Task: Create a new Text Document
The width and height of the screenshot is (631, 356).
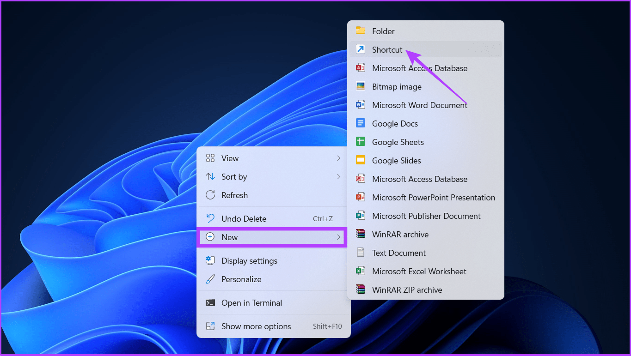Action: click(x=398, y=253)
